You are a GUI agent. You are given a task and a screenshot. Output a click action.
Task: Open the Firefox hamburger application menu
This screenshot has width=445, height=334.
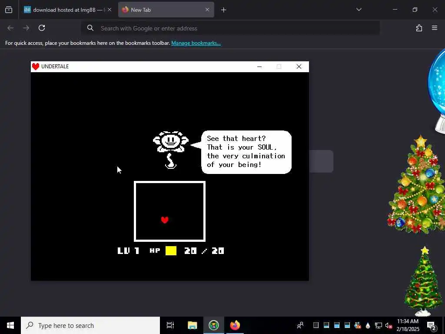click(x=435, y=28)
